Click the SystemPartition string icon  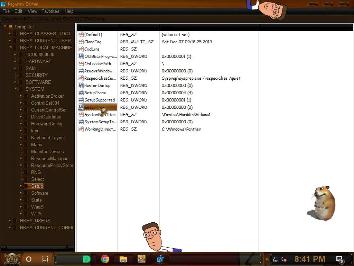(x=81, y=114)
